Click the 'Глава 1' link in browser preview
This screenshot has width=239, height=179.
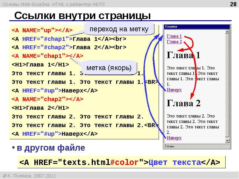click(174, 36)
